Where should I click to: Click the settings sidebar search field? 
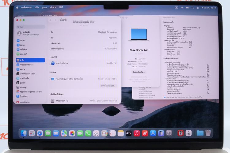31,27
